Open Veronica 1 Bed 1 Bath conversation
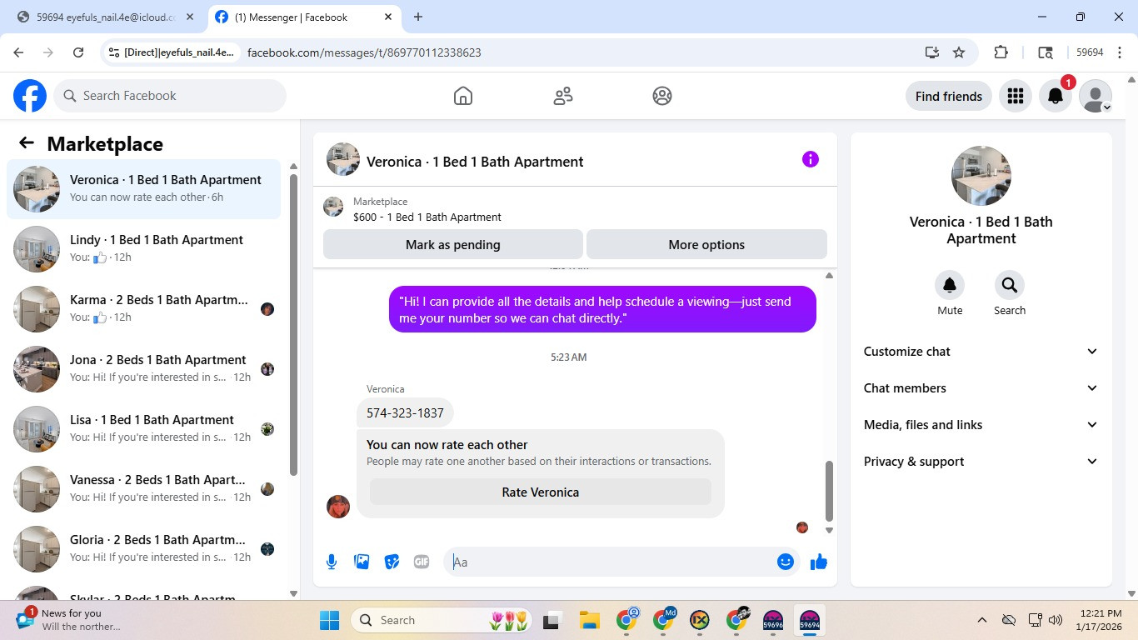This screenshot has width=1138, height=640. 144,189
